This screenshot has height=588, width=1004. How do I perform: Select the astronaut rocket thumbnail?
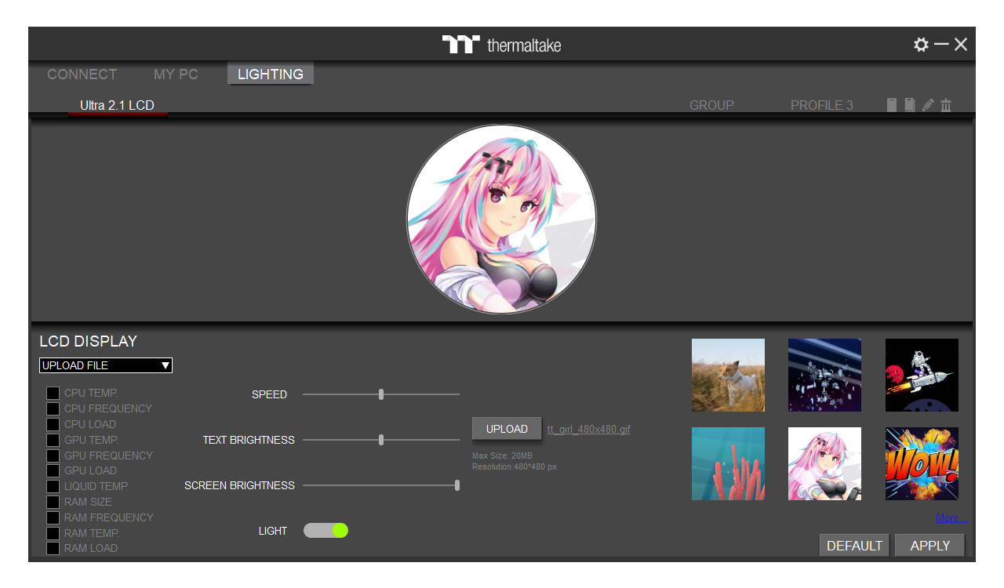tap(922, 375)
